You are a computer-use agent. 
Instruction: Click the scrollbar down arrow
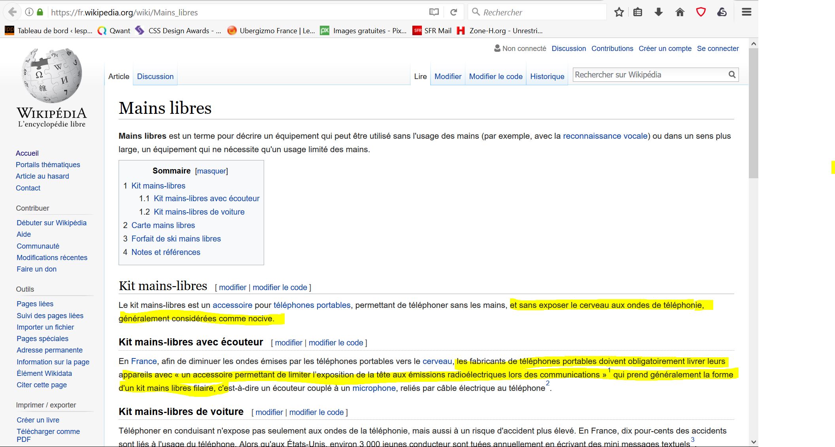pos(753,442)
